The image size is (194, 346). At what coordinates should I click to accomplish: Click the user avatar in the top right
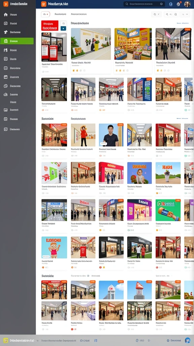point(187,4)
